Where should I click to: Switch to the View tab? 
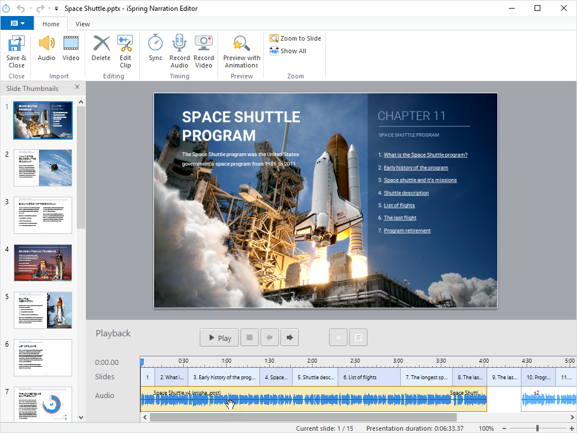point(82,24)
